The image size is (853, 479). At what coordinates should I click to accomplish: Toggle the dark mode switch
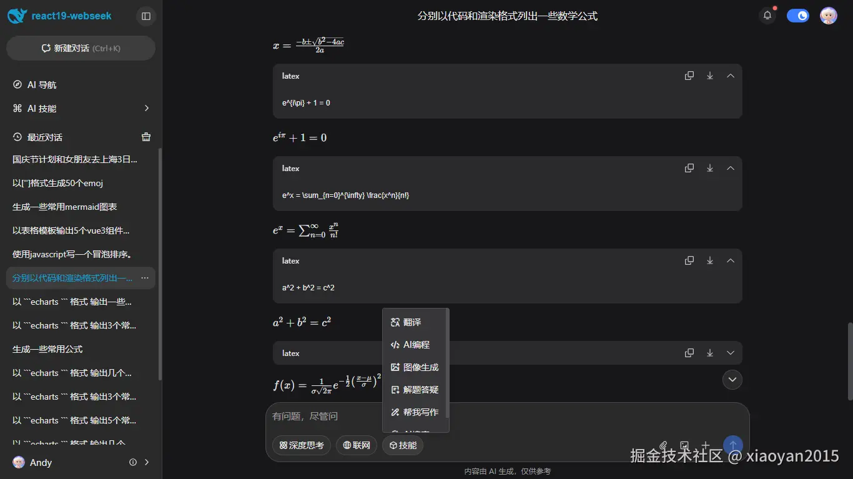[x=798, y=16]
